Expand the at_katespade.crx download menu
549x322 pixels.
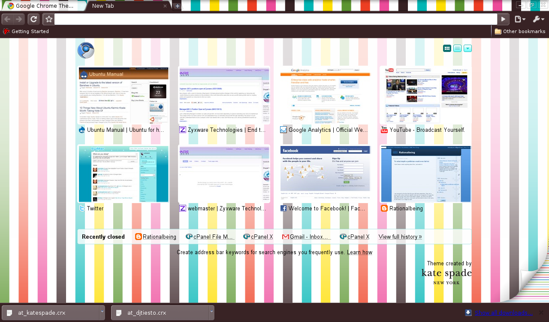(102, 313)
